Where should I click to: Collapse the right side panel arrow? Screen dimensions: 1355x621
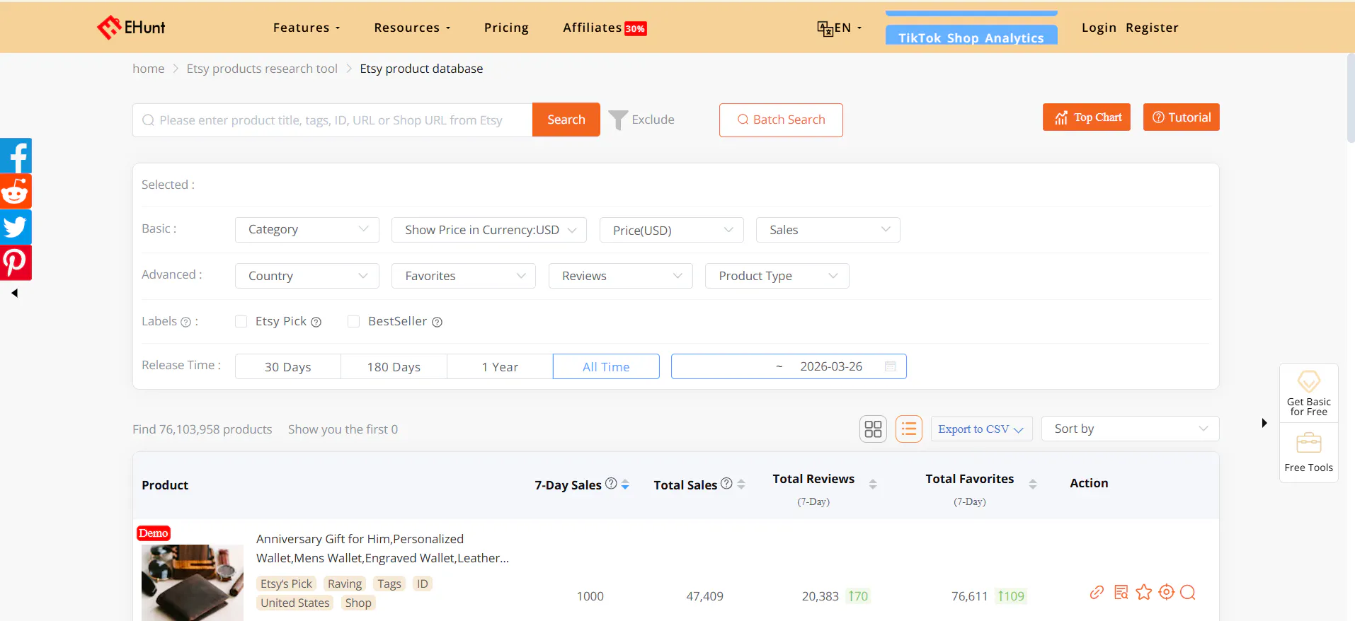pos(1264,423)
